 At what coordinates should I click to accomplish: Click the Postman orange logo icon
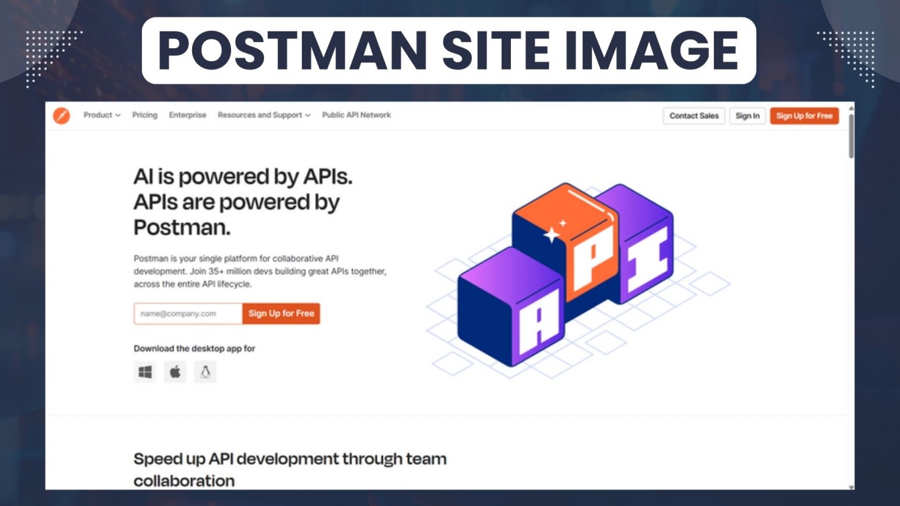pos(62,116)
